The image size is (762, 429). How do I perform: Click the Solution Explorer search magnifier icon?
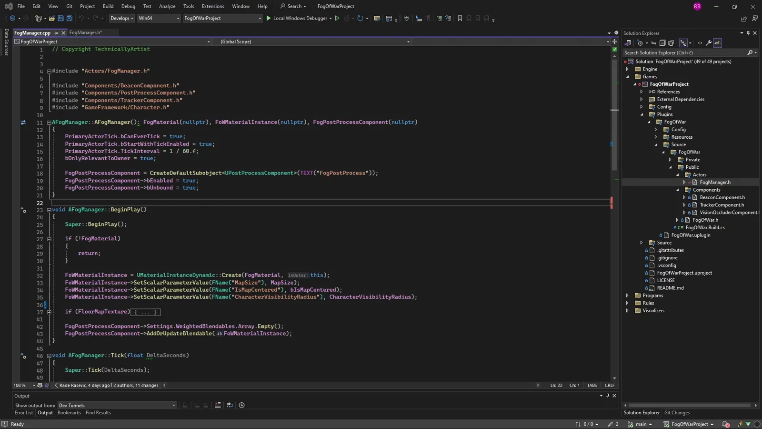(x=750, y=53)
